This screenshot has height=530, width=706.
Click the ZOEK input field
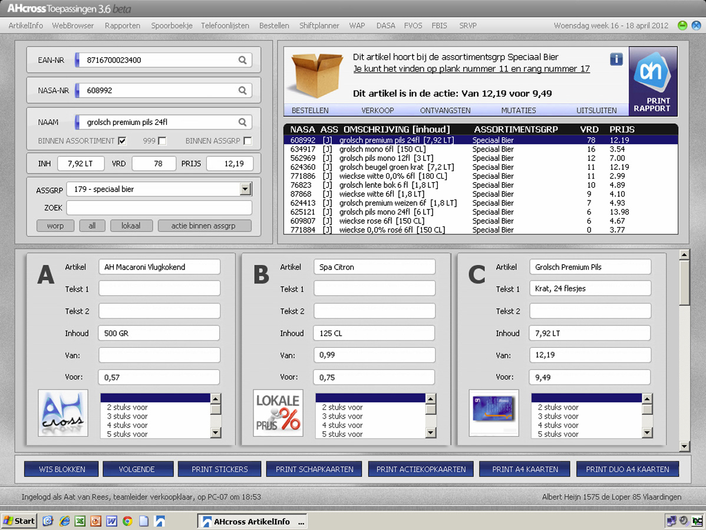[159, 208]
